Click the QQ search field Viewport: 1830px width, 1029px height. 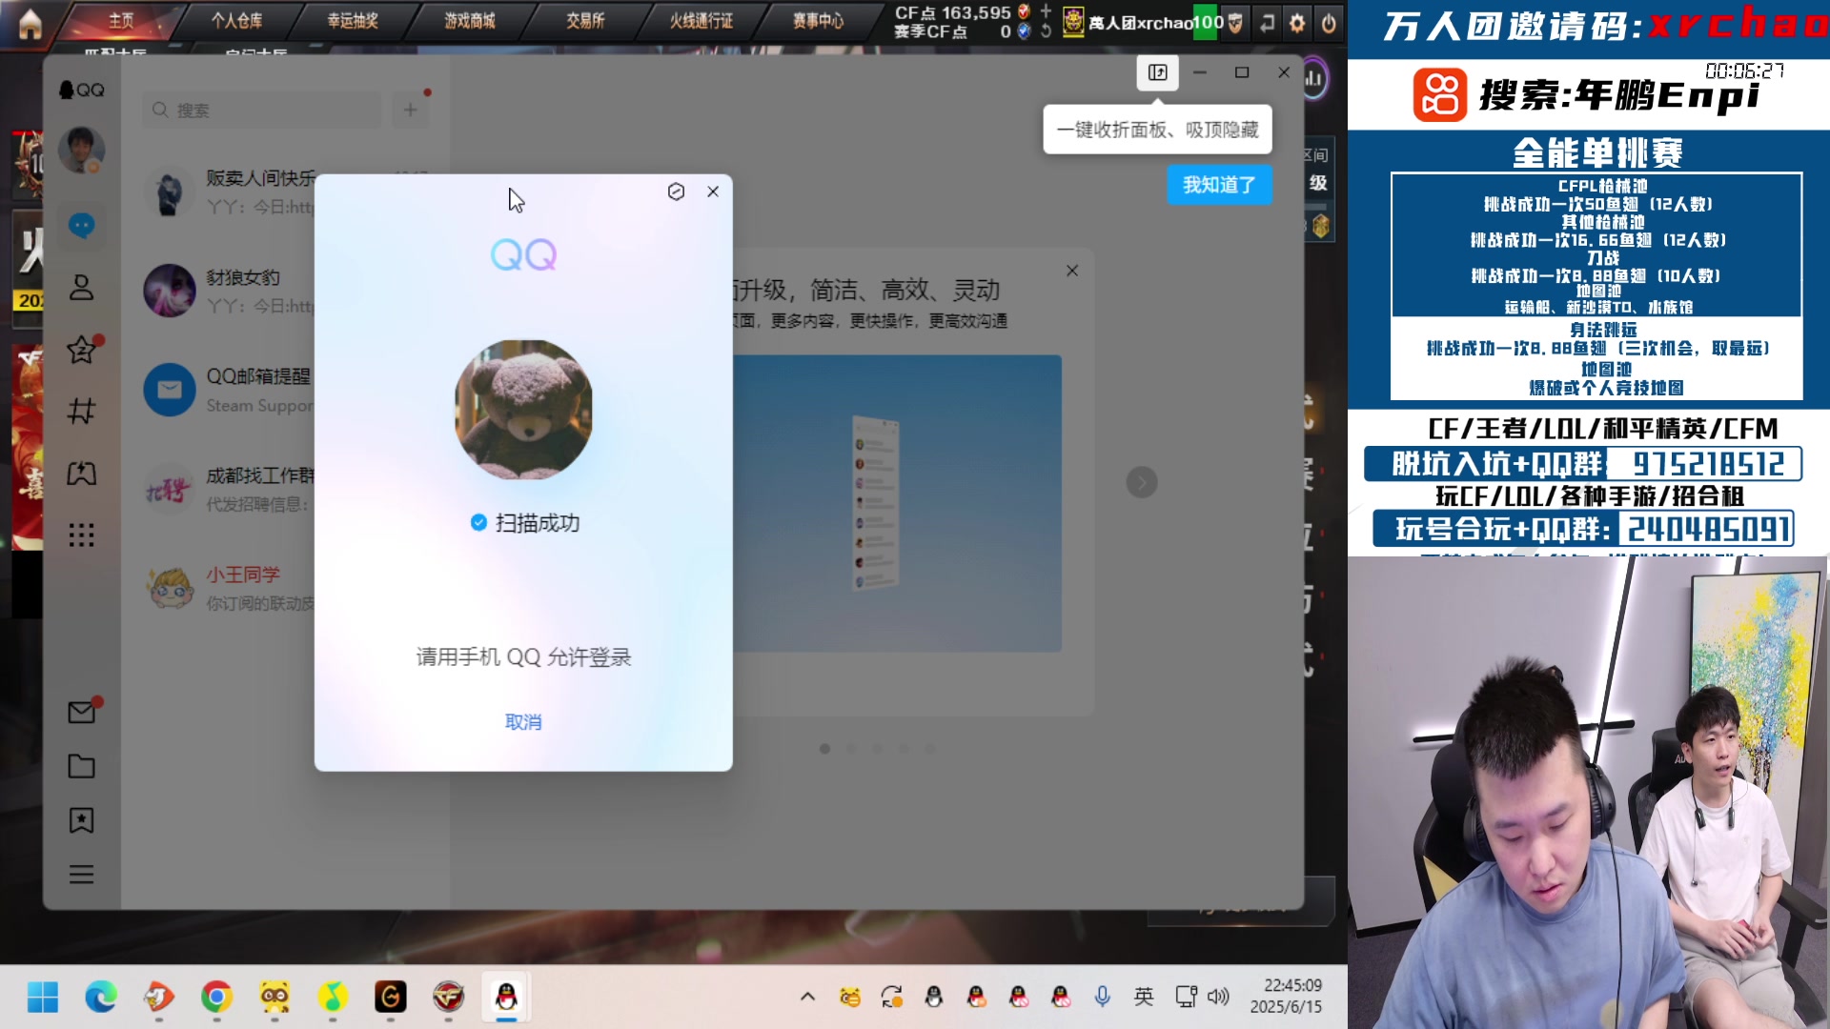[x=262, y=111]
